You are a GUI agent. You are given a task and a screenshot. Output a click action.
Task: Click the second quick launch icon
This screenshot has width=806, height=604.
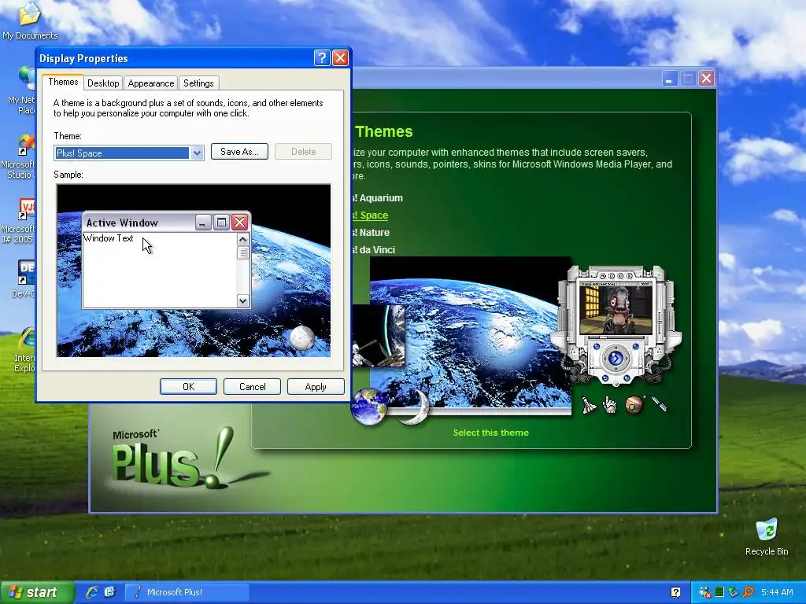coord(109,592)
